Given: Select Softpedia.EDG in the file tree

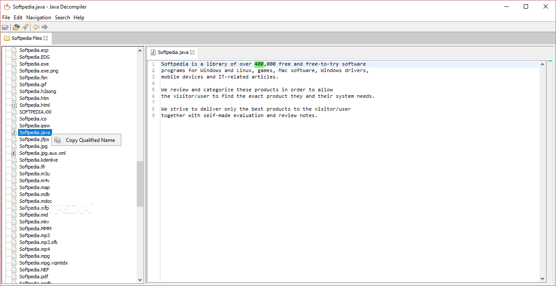Looking at the screenshot, I should [34, 57].
